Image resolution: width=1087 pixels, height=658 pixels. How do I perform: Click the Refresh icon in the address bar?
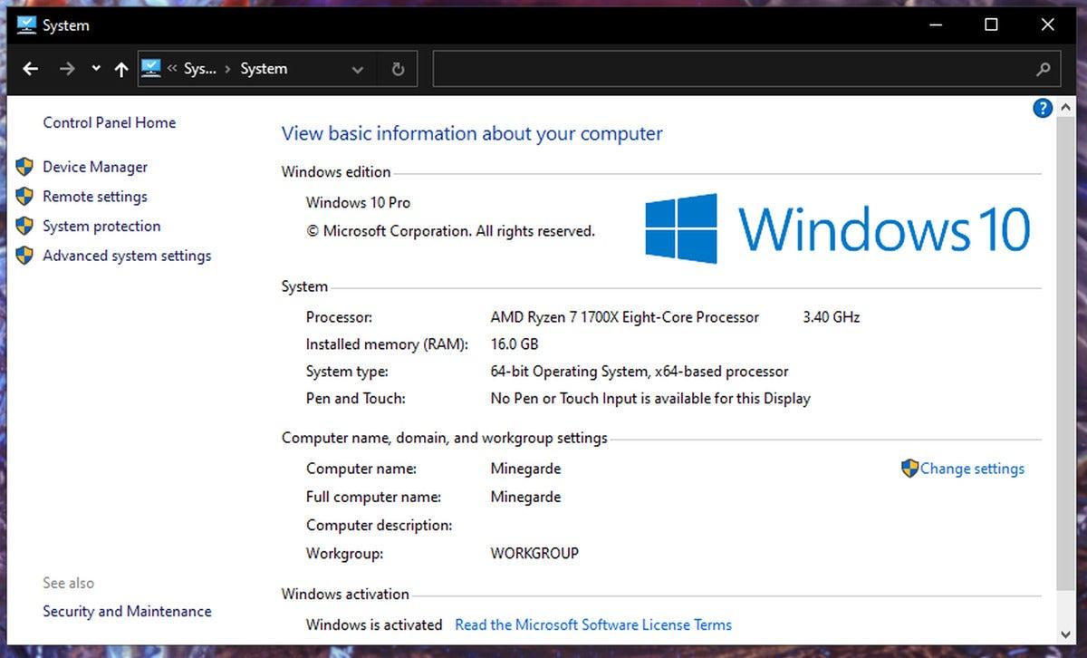coord(398,68)
